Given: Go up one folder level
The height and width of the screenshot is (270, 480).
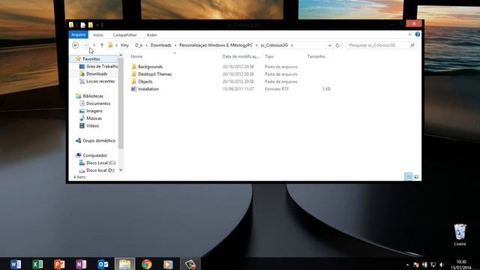Looking at the screenshot, I should point(102,45).
